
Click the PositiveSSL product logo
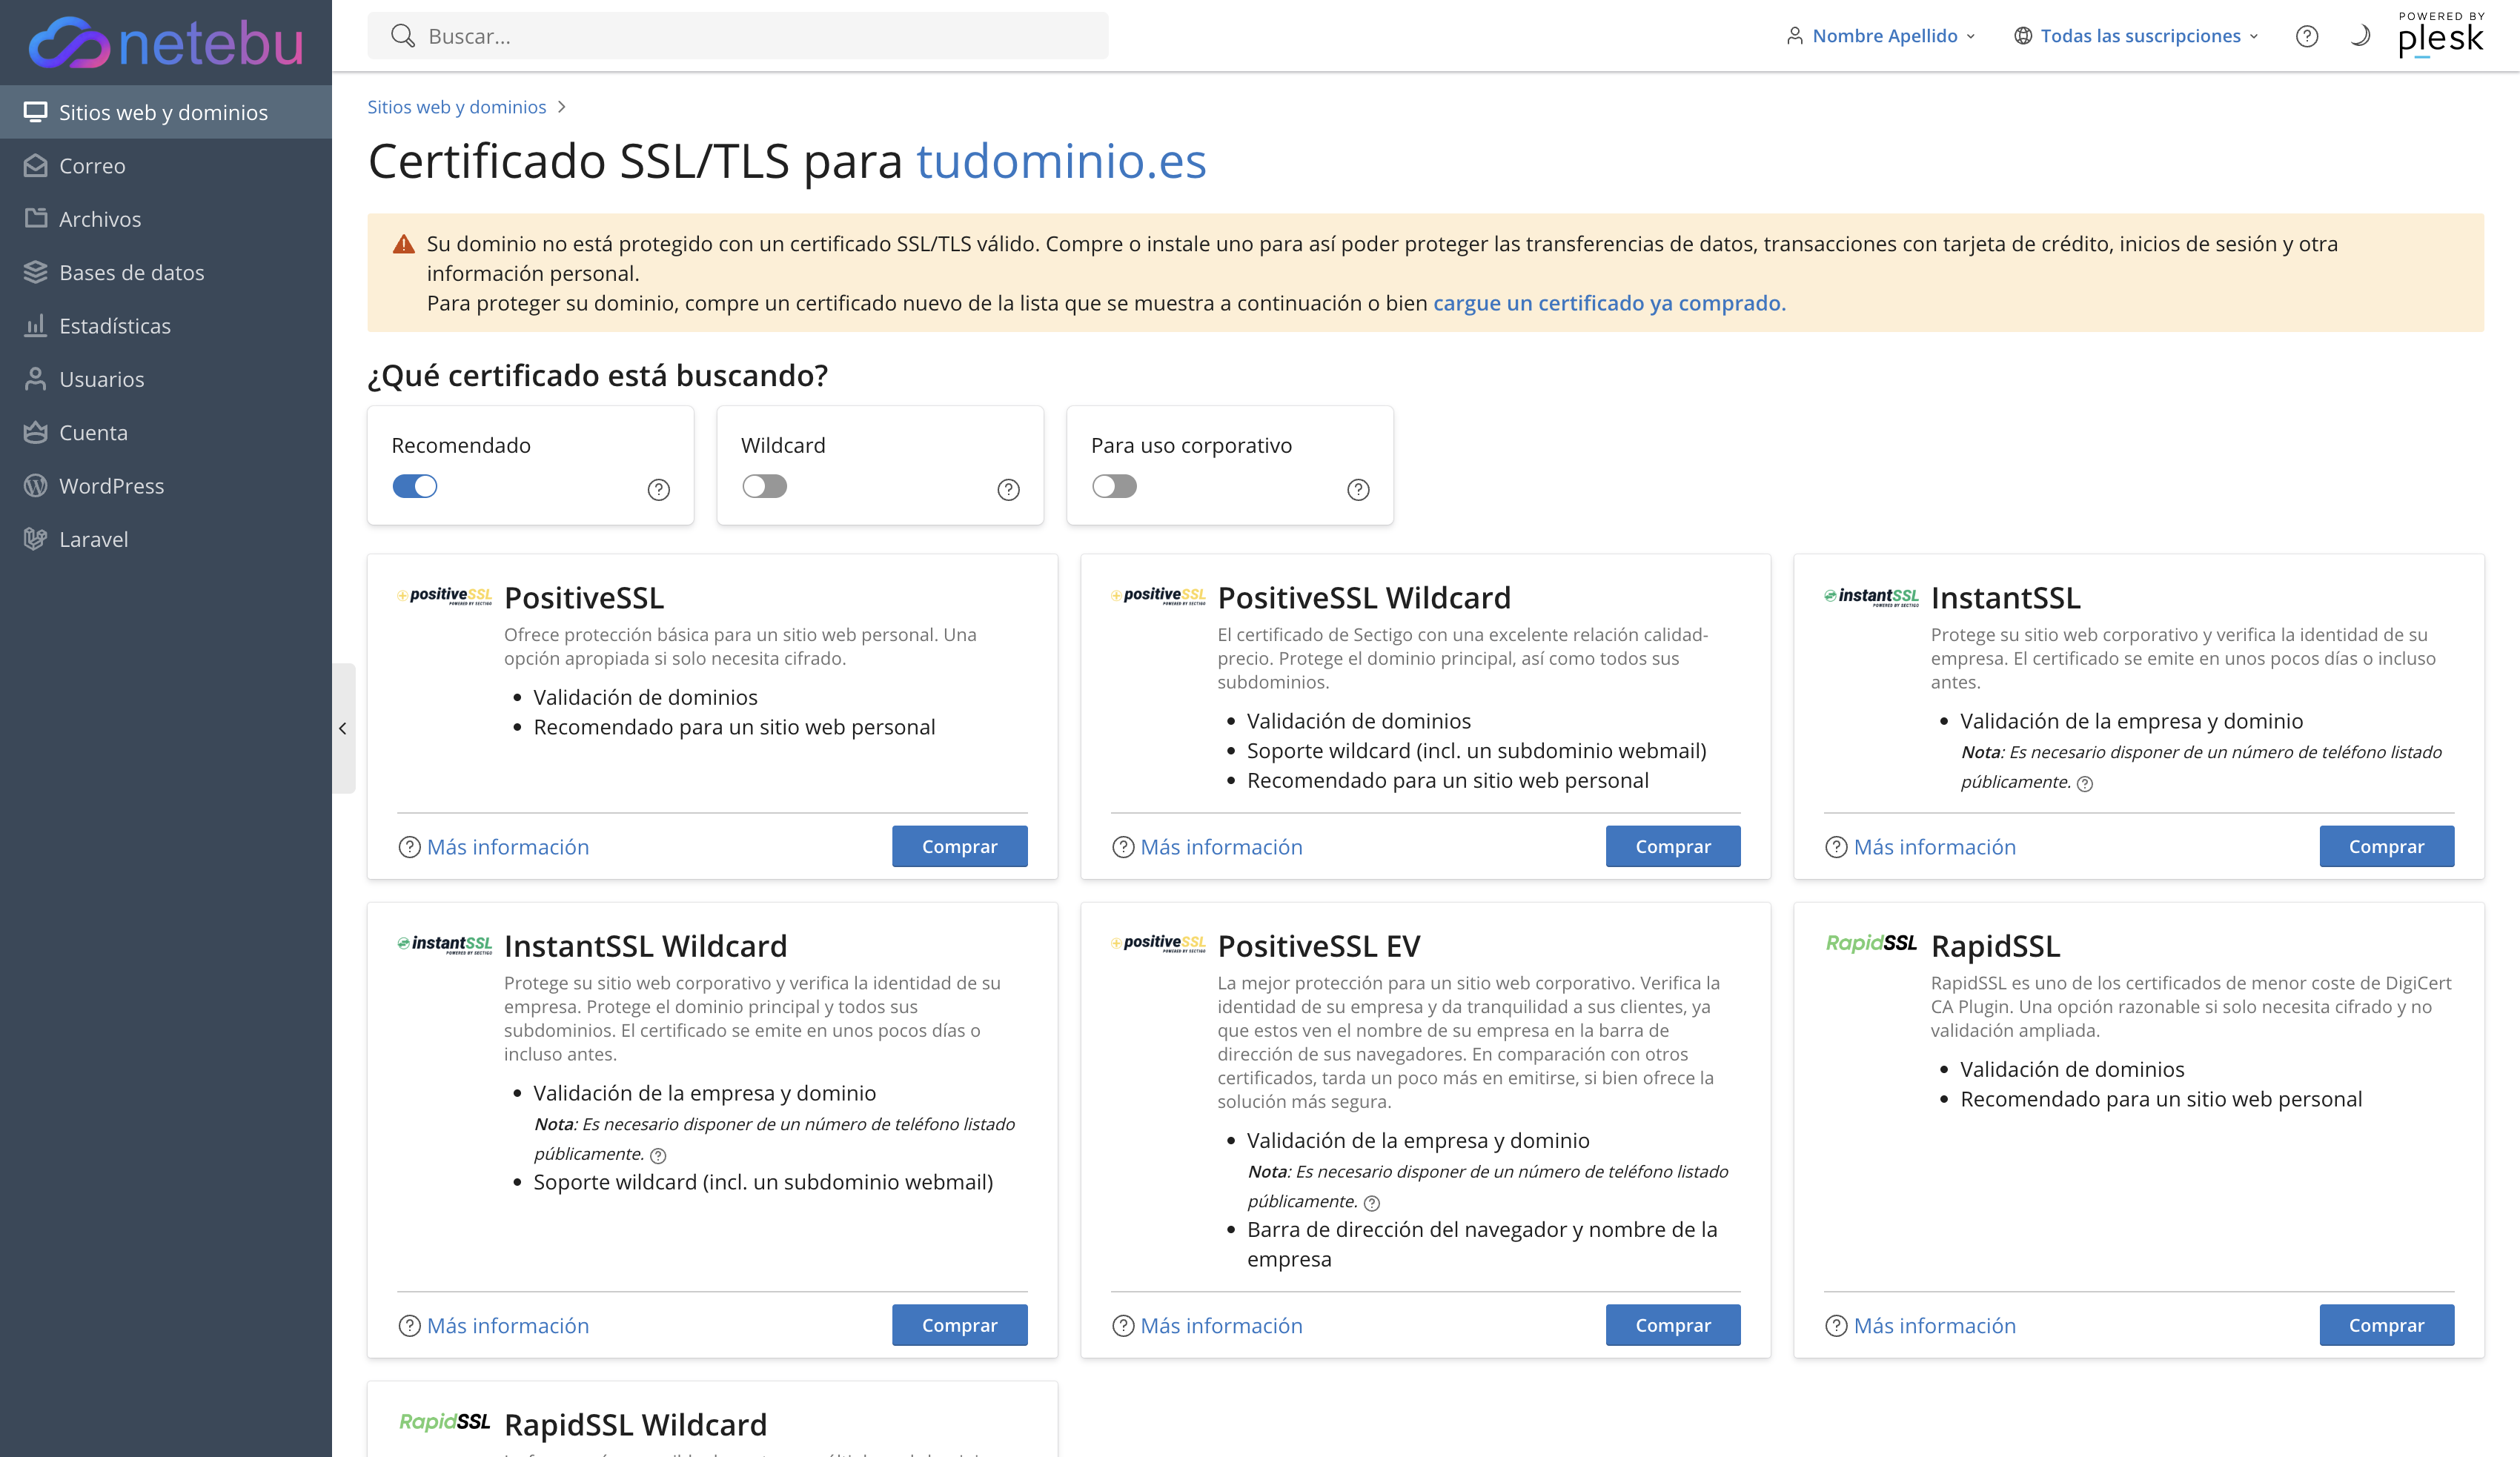[x=444, y=596]
